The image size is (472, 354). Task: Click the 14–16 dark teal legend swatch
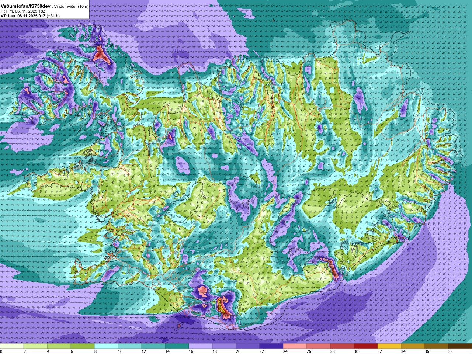tap(177, 346)
